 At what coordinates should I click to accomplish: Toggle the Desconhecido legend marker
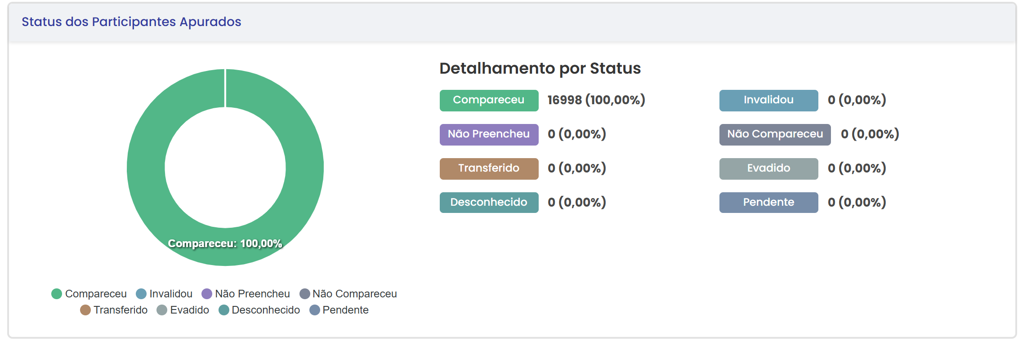[223, 310]
